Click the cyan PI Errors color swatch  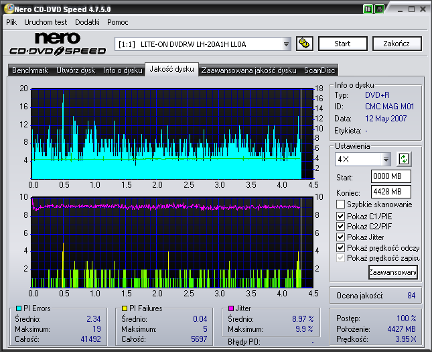(x=19, y=308)
